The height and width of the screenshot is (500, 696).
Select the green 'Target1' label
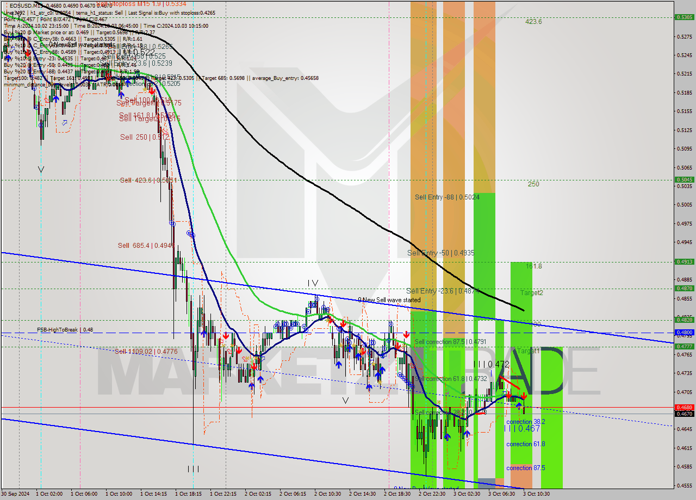[x=529, y=351]
